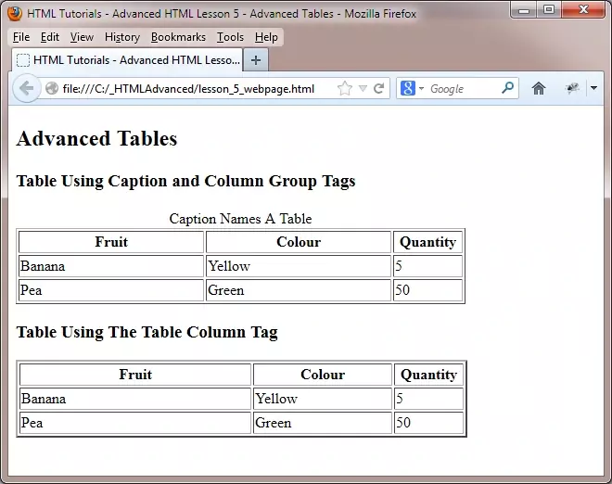Click the Google search engine icon
612x484 pixels.
tap(407, 88)
